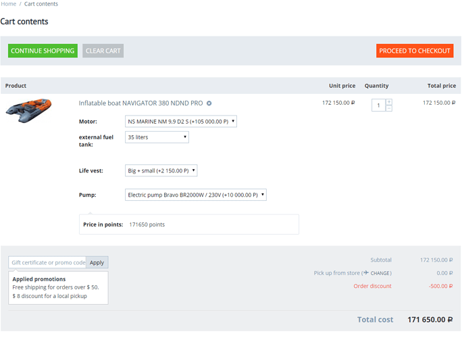Open the Motor dropdown

click(181, 122)
